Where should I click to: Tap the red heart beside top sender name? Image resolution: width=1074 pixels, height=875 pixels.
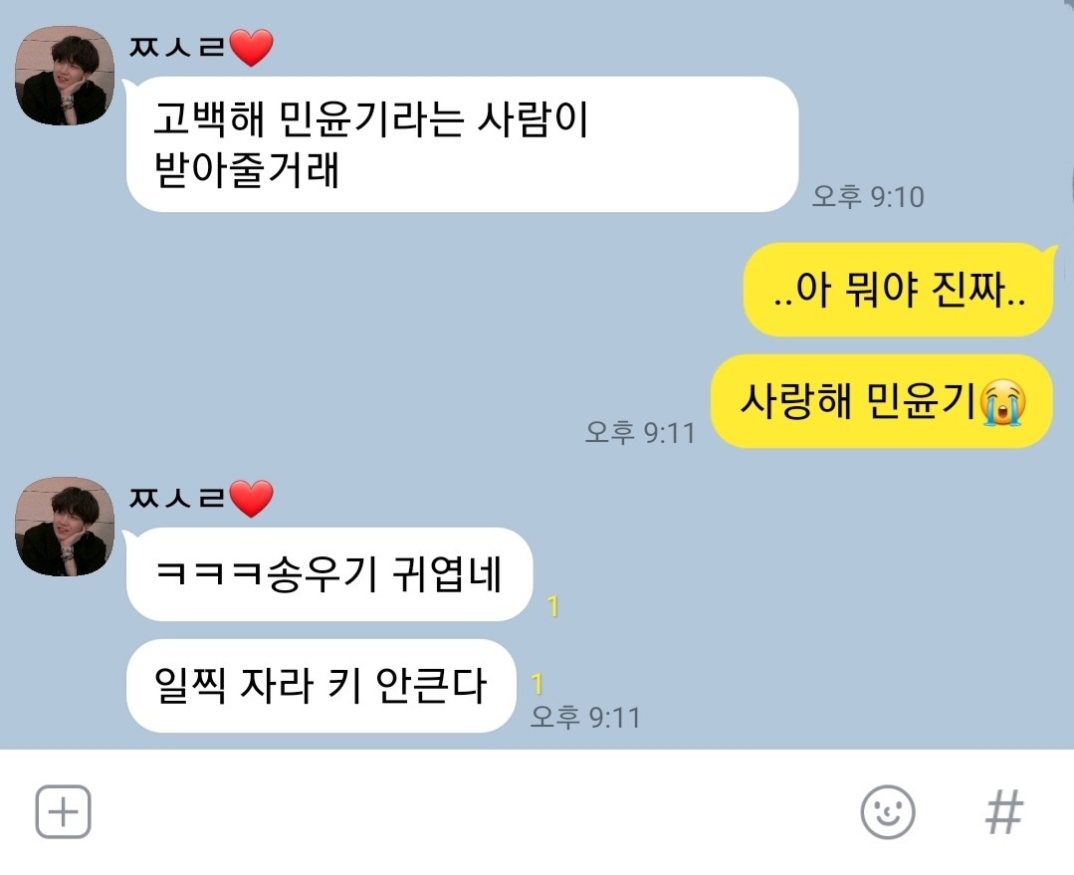point(252,47)
